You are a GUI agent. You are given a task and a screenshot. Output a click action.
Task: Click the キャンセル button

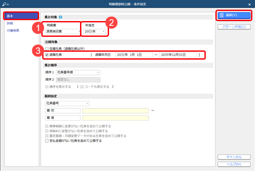(234, 157)
